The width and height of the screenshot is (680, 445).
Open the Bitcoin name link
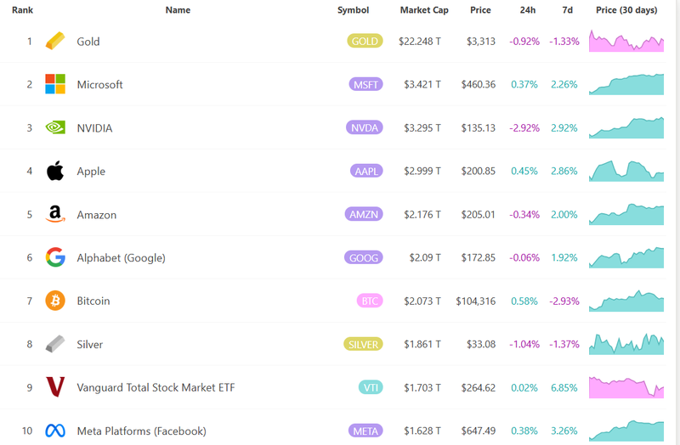[x=93, y=301]
